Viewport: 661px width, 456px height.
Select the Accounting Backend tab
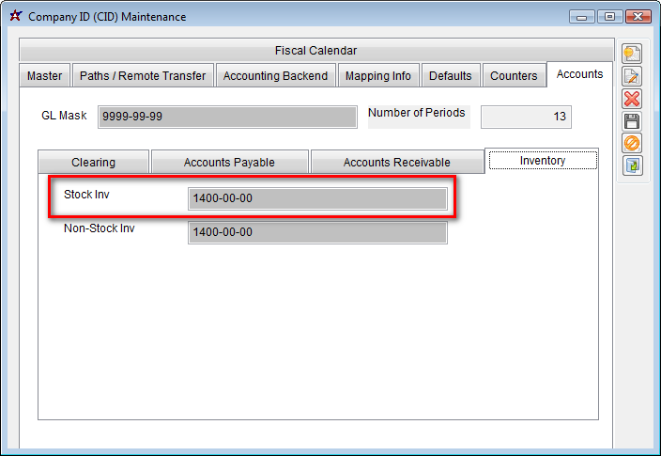(x=275, y=76)
